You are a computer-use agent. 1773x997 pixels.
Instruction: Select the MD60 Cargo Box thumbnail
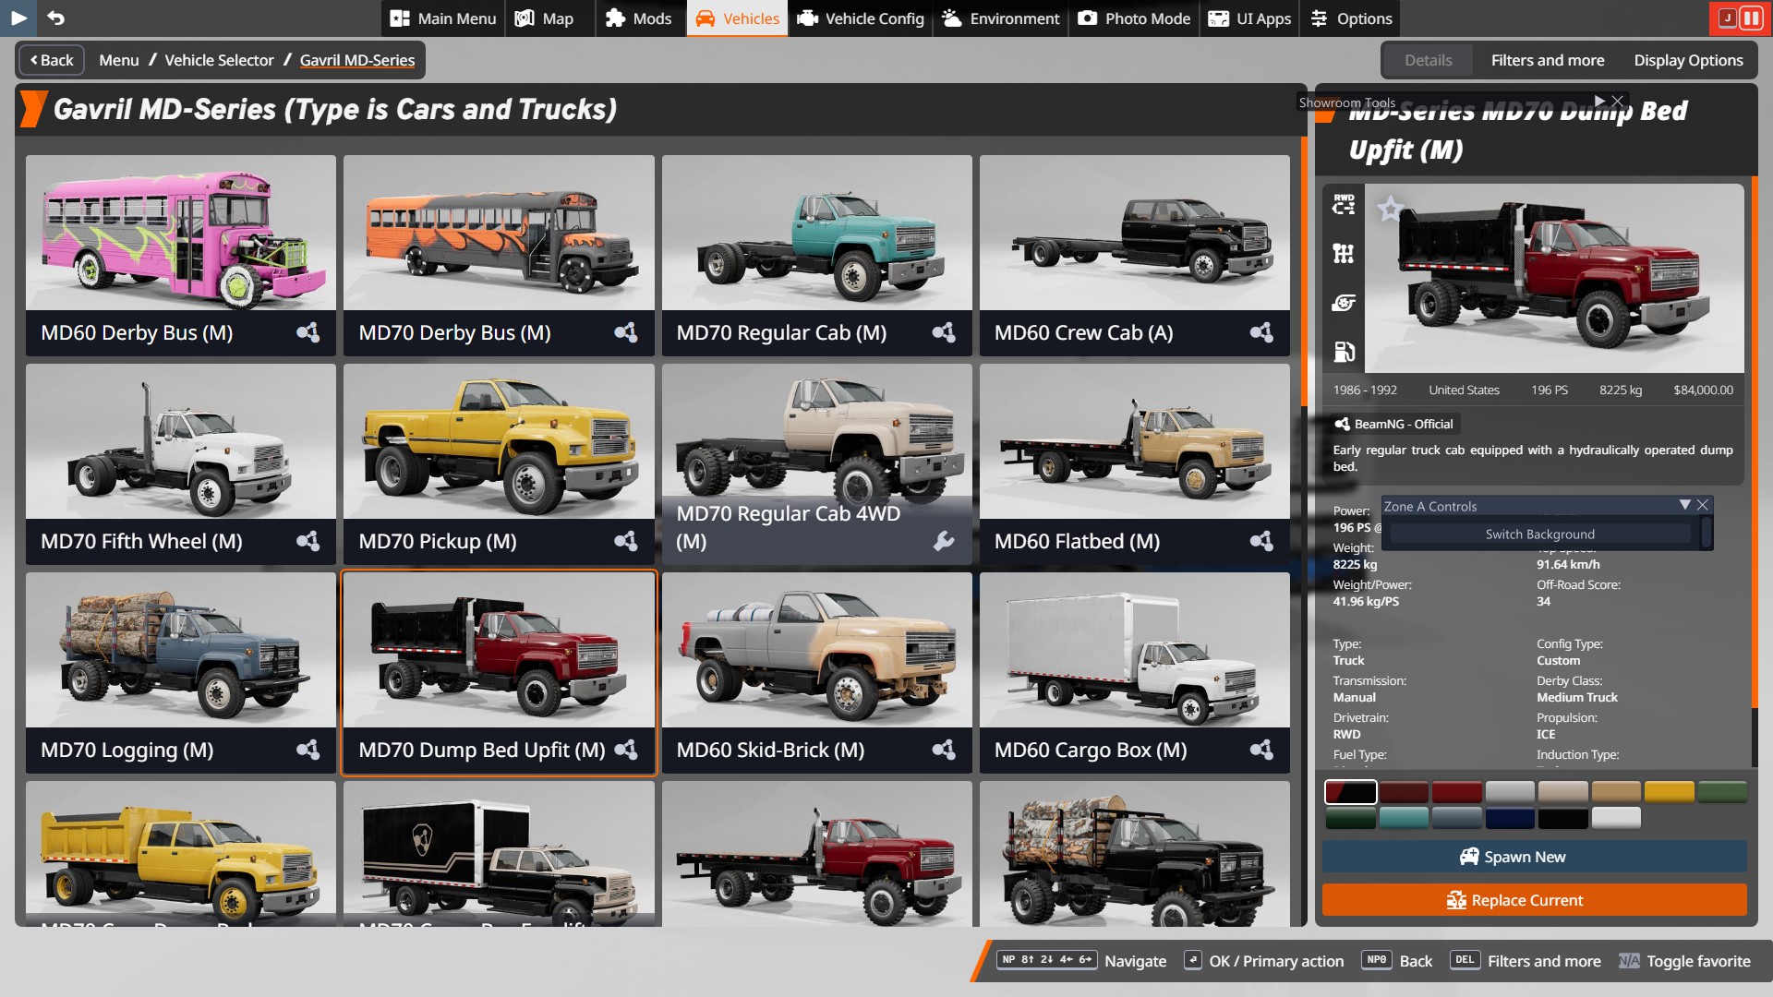coord(1134,651)
